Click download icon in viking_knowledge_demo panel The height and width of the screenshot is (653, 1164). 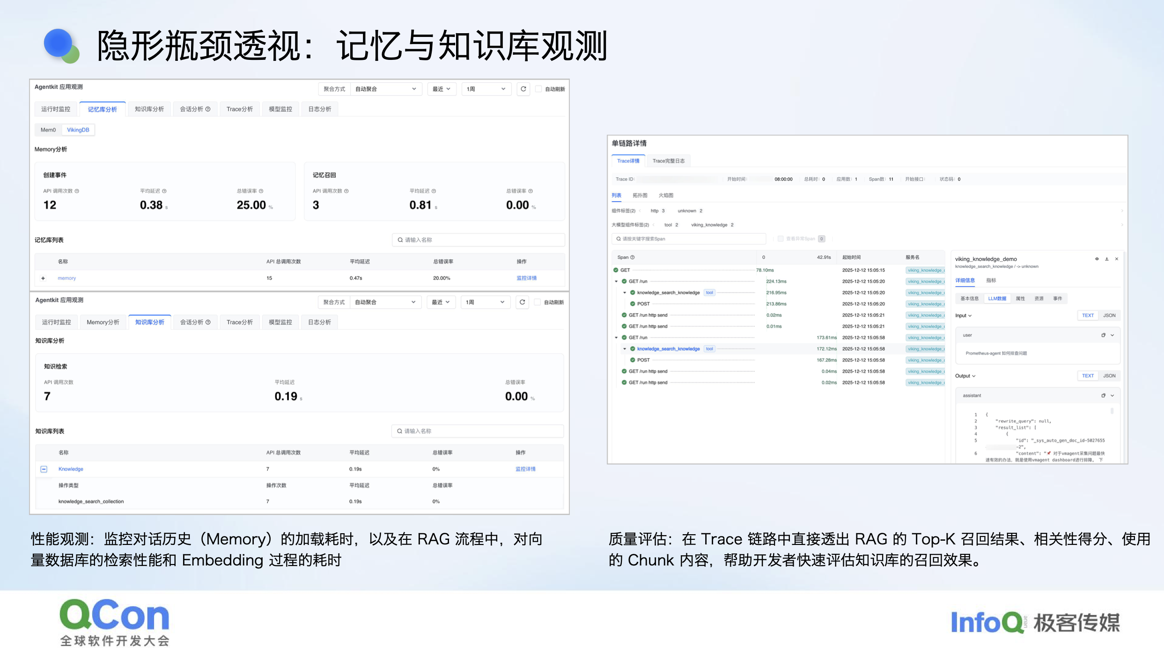(1107, 259)
